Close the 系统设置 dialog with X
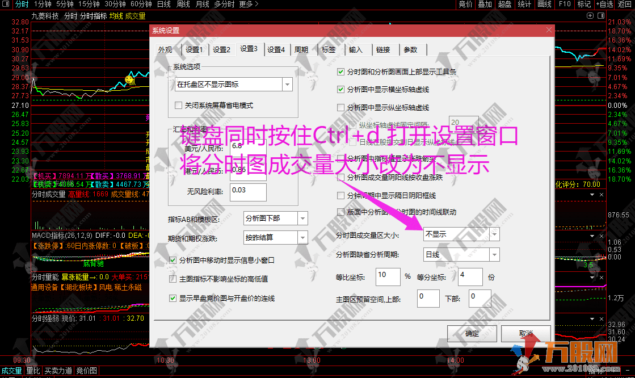This screenshot has height=378, width=635. (x=549, y=30)
